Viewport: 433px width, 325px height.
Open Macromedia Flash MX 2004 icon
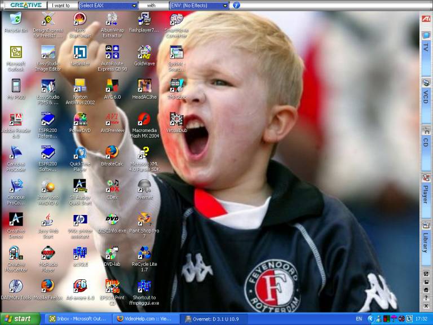click(144, 119)
